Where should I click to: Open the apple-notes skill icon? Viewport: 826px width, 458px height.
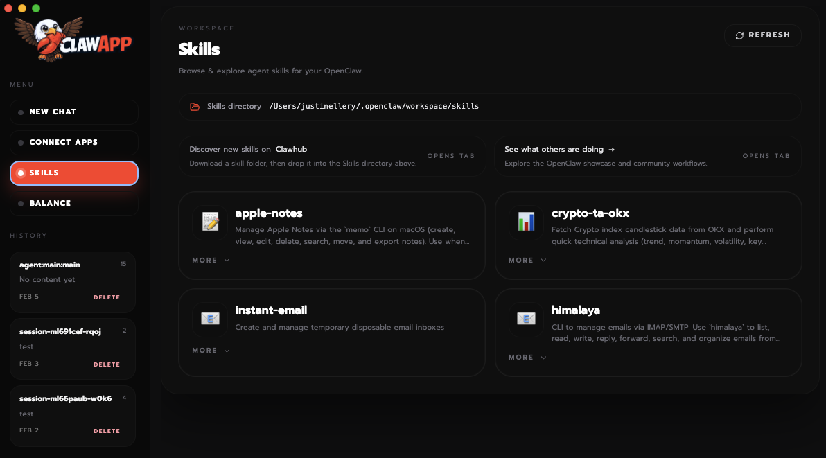coord(209,222)
